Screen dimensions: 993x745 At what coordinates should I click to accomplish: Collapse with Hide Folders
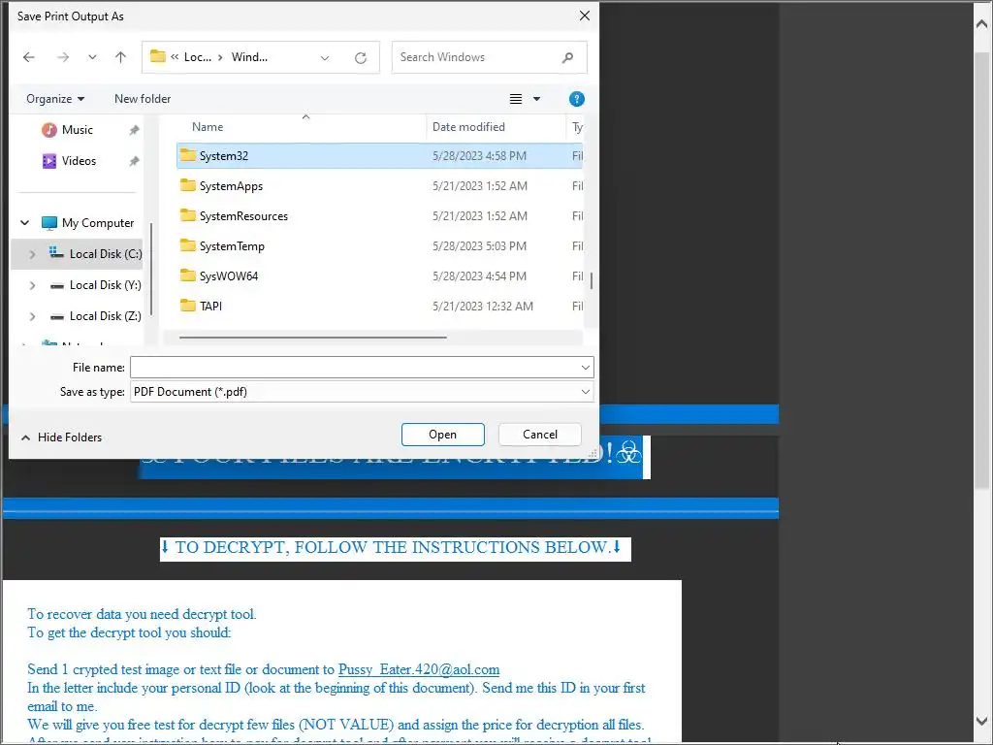(x=61, y=437)
